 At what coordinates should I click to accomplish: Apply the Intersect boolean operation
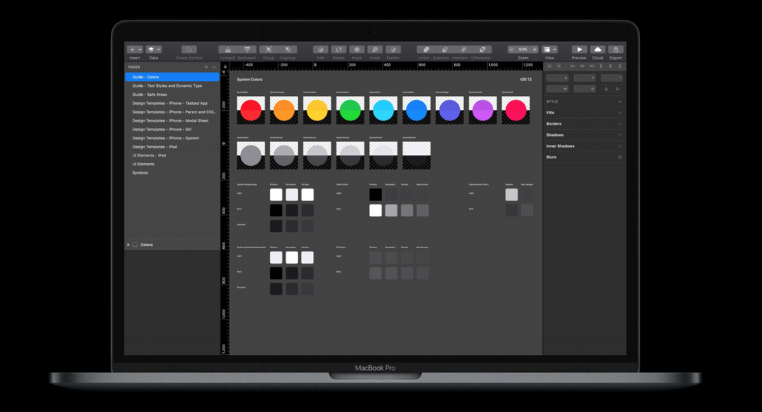point(463,50)
